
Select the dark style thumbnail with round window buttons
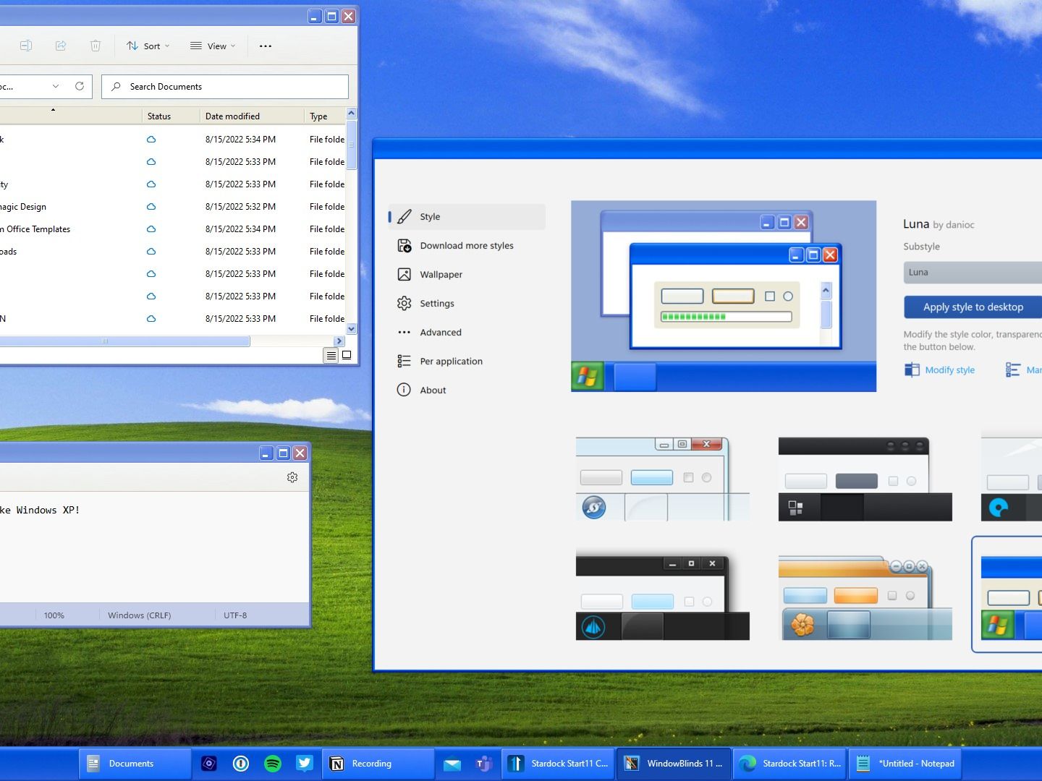tap(865, 479)
